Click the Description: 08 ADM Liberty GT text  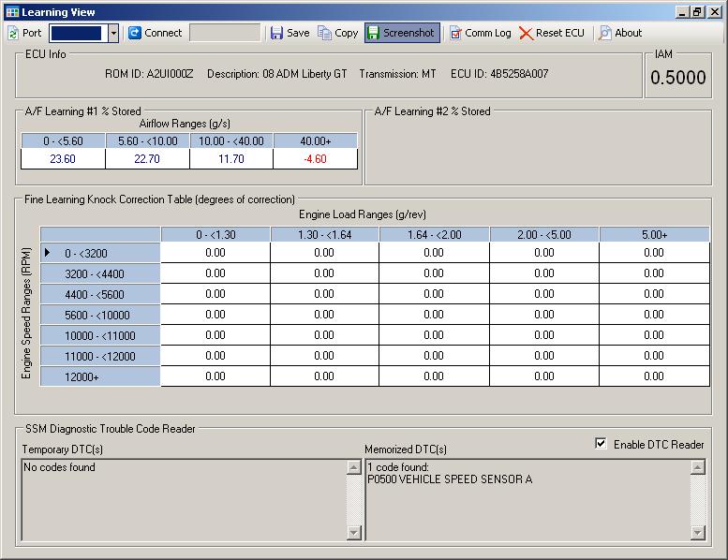pyautogui.click(x=276, y=74)
